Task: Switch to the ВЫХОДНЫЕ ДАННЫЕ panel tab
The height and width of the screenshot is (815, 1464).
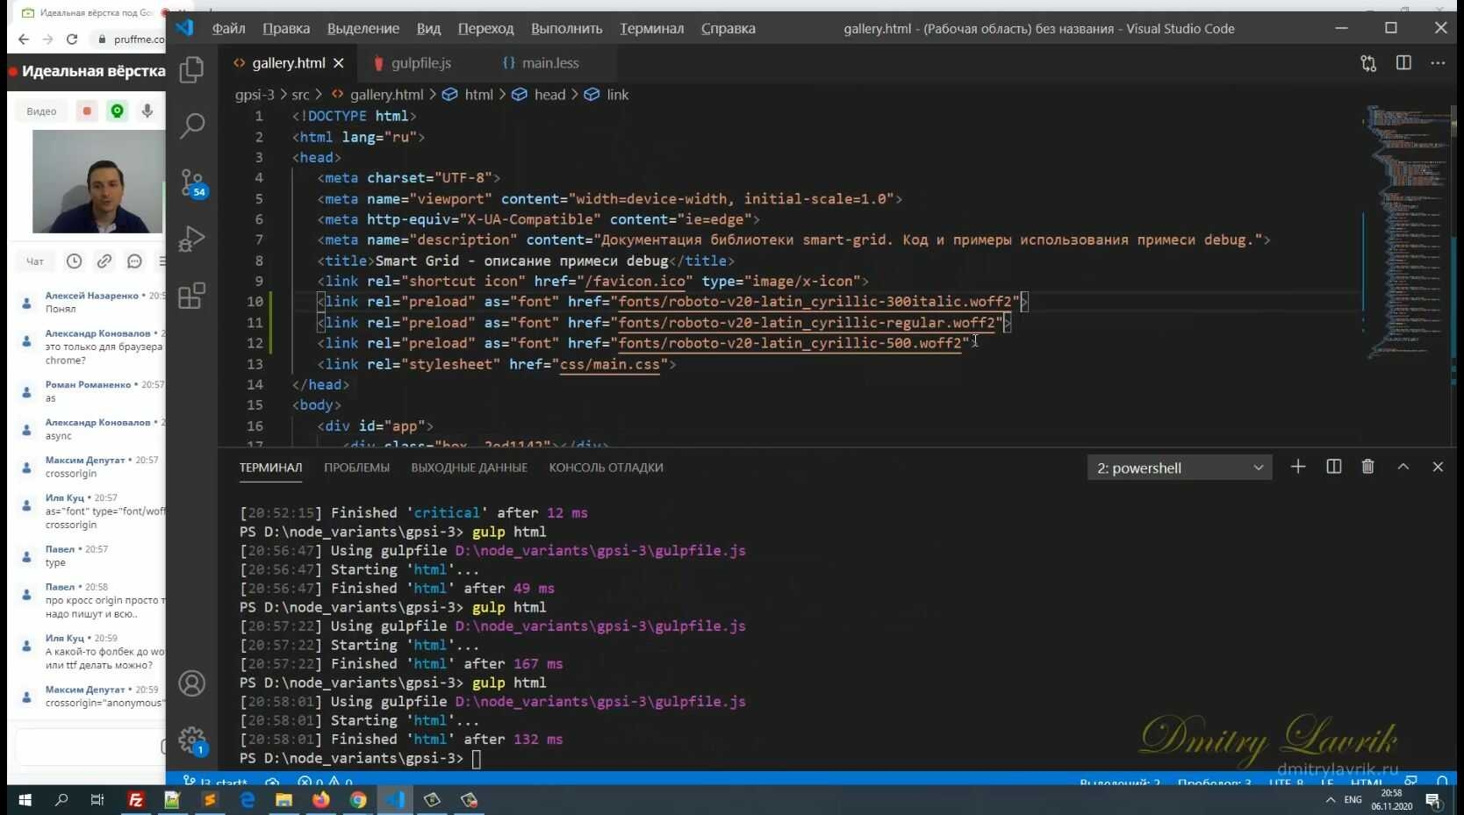Action: [x=469, y=468]
